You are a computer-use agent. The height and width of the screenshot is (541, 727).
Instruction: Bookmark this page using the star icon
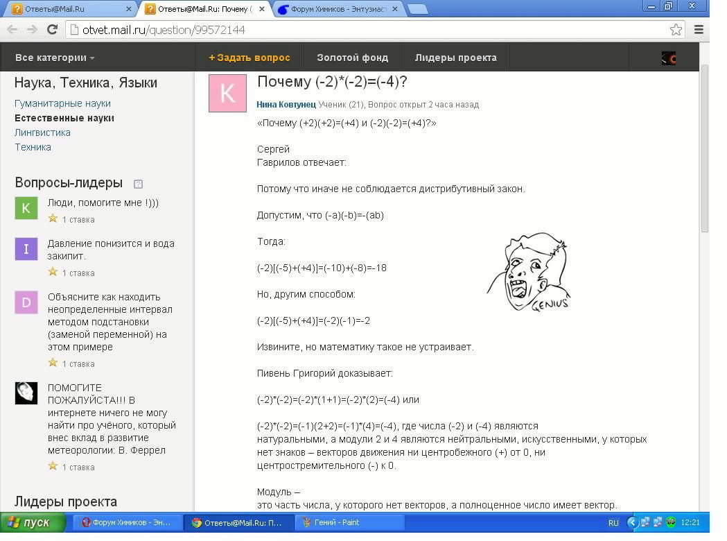click(x=676, y=30)
